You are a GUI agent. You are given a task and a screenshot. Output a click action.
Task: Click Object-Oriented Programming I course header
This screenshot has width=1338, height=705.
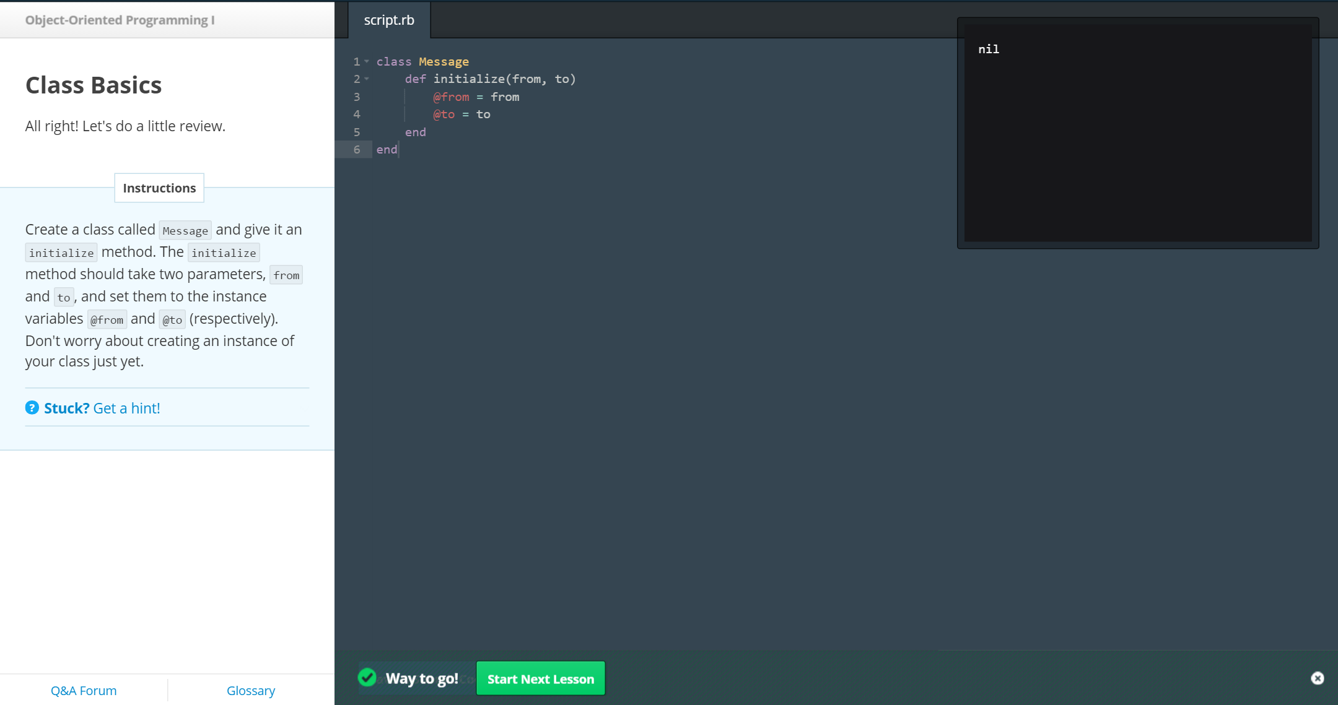click(120, 20)
